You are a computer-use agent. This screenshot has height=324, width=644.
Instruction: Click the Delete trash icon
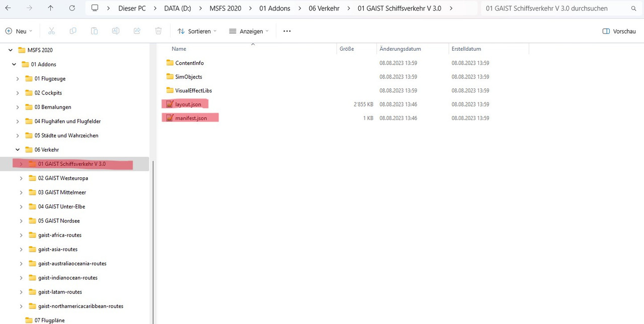point(158,31)
